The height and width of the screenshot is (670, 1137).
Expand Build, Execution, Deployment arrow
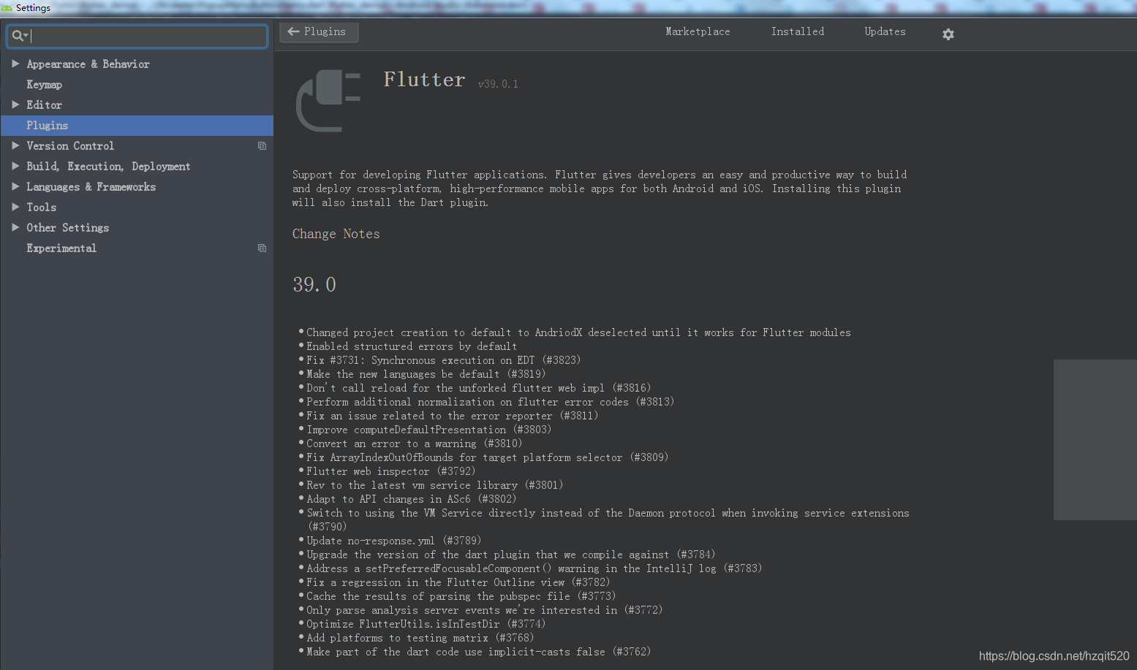pos(15,166)
